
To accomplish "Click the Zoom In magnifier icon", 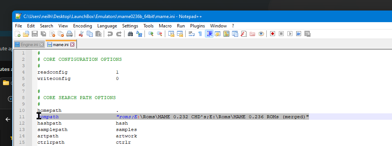I will 151,34.
